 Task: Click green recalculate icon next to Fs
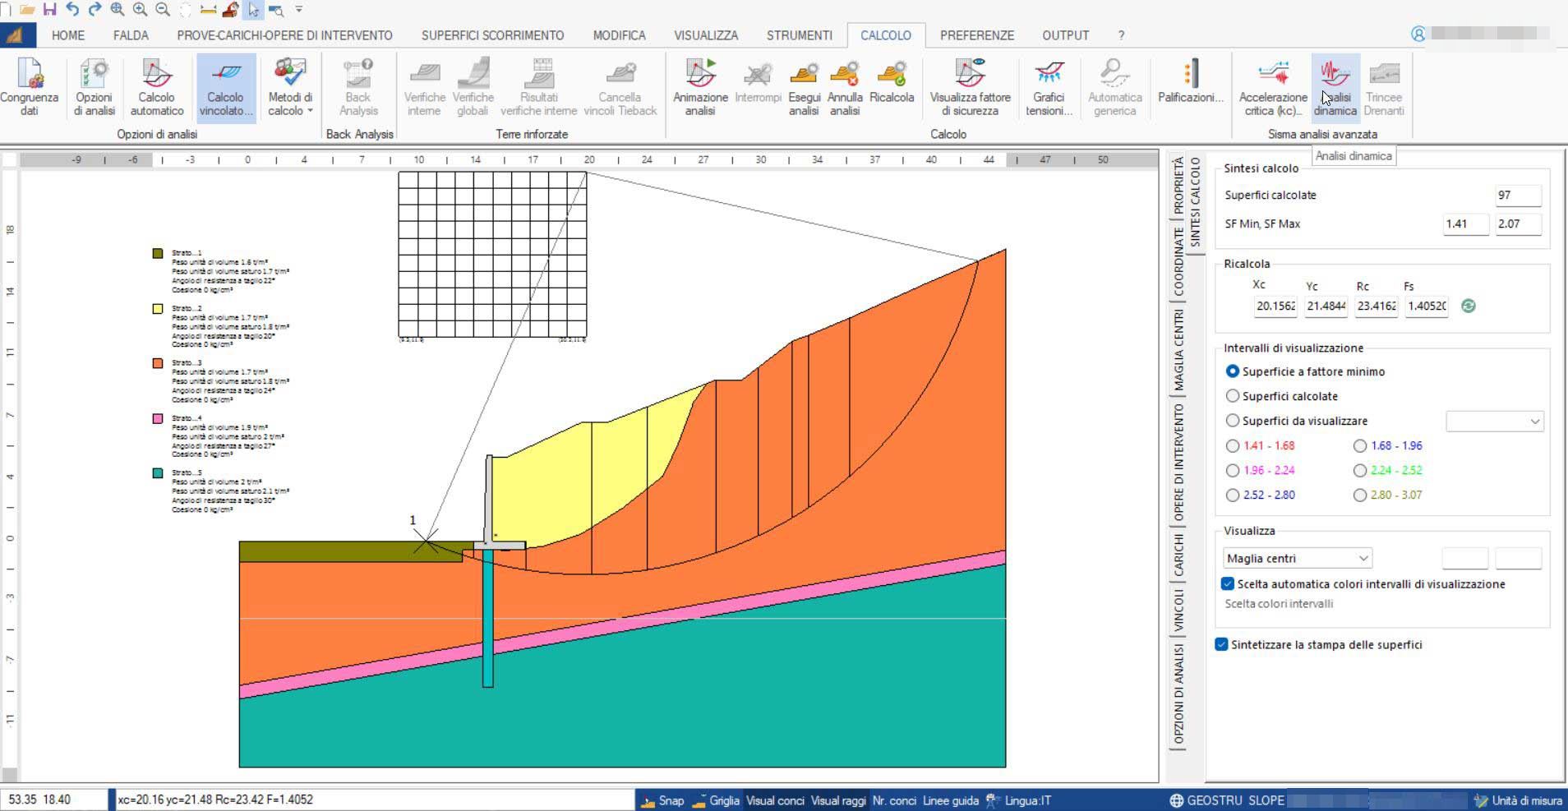pos(1468,306)
